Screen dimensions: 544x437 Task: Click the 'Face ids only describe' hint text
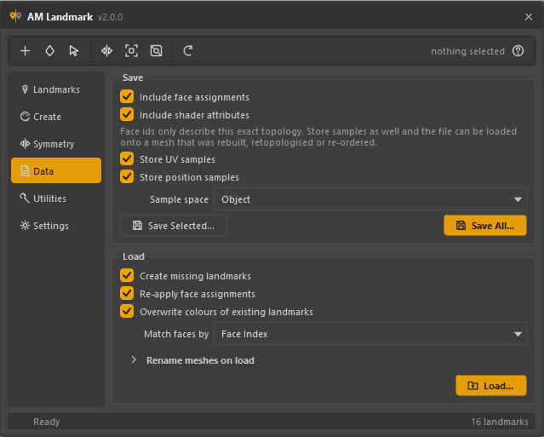(x=318, y=137)
